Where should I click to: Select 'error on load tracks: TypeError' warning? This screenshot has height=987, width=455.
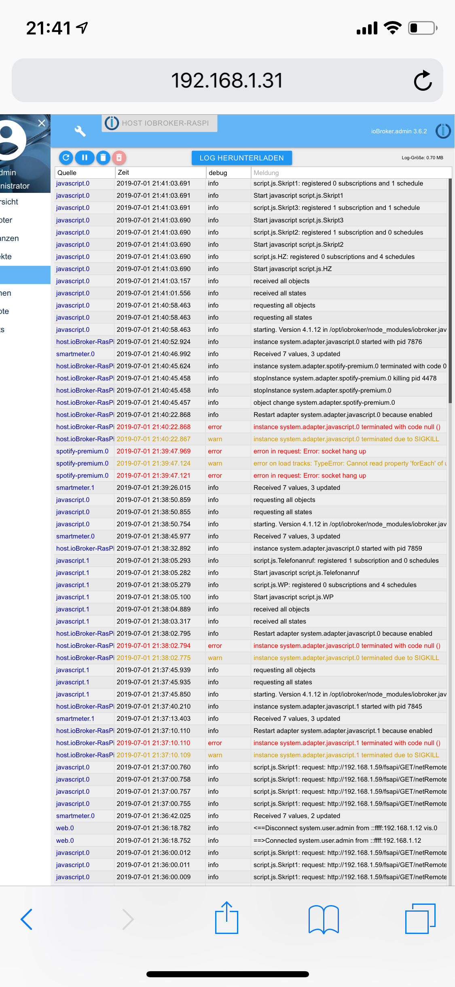click(x=350, y=464)
